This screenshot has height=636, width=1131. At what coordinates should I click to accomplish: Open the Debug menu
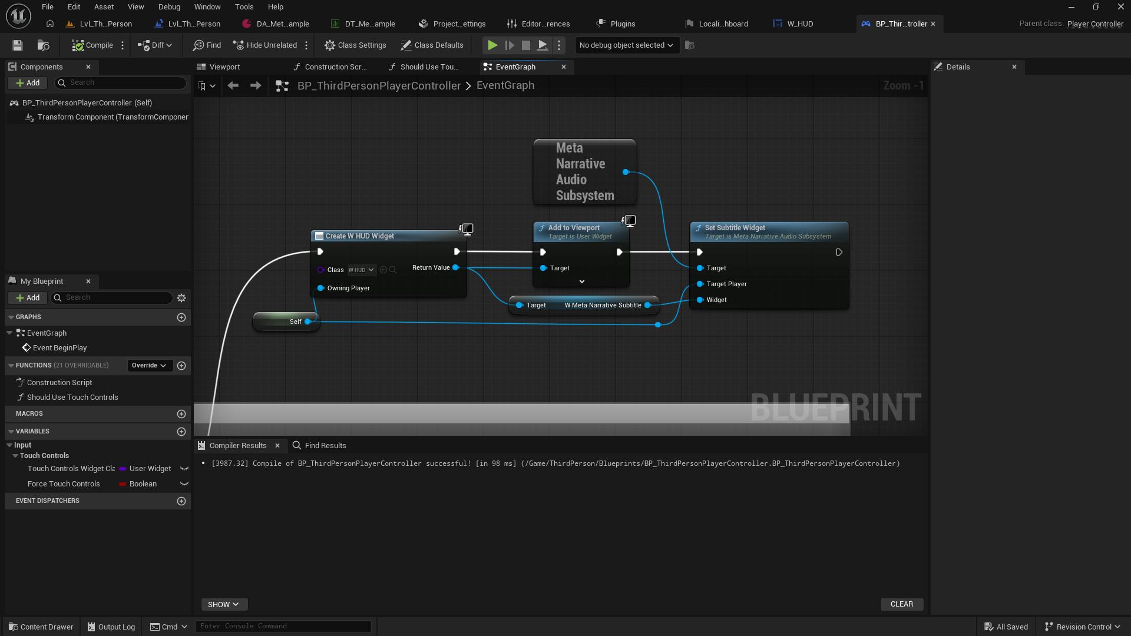[x=169, y=6]
